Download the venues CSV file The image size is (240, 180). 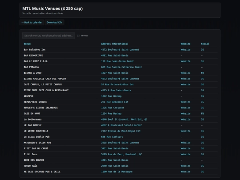[x=55, y=22]
